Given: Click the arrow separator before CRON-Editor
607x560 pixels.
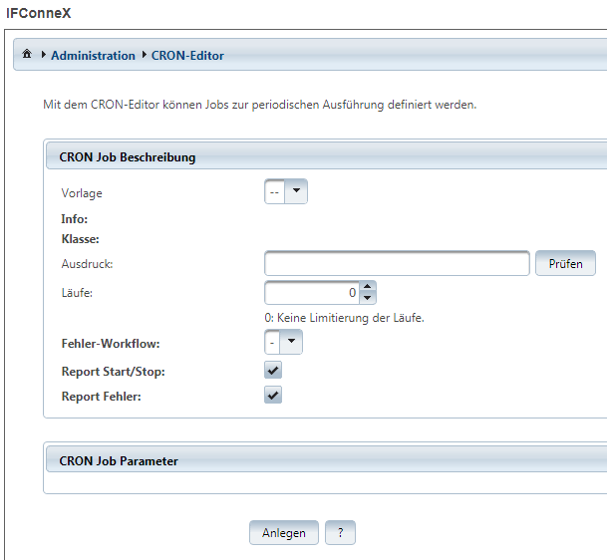Looking at the screenshot, I should pyautogui.click(x=144, y=55).
